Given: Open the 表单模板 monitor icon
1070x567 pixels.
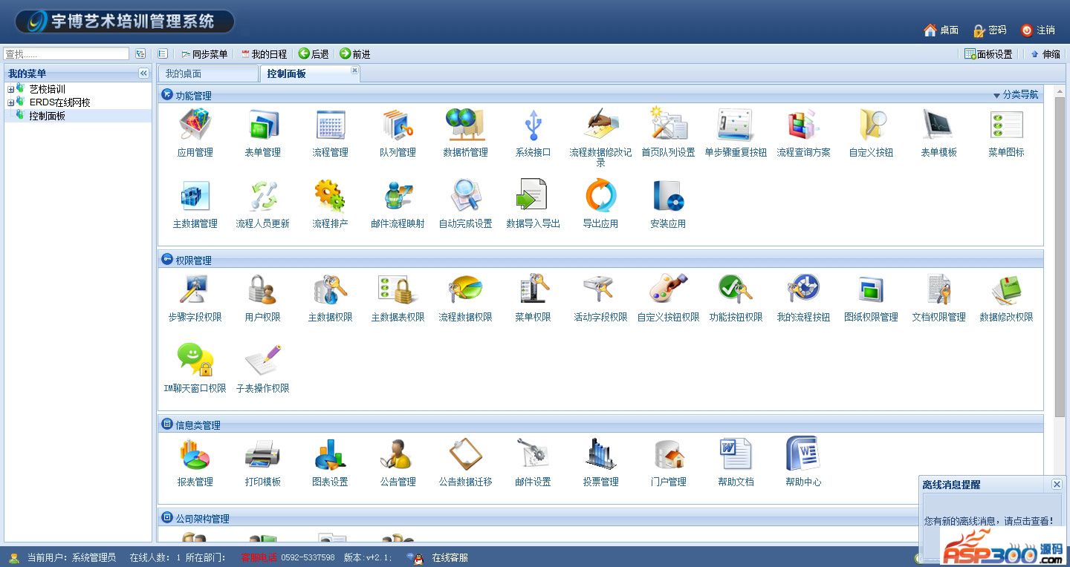Looking at the screenshot, I should (x=939, y=125).
